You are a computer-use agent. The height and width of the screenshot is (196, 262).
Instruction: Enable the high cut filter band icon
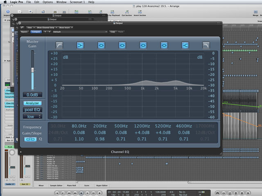click(206, 45)
